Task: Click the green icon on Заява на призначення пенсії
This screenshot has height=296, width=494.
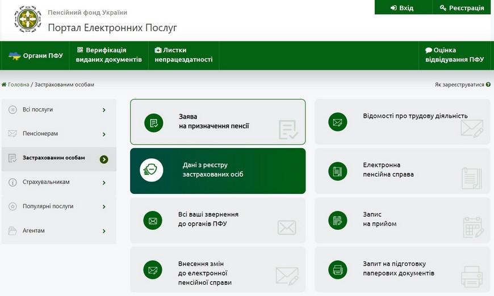Action: tap(153, 122)
